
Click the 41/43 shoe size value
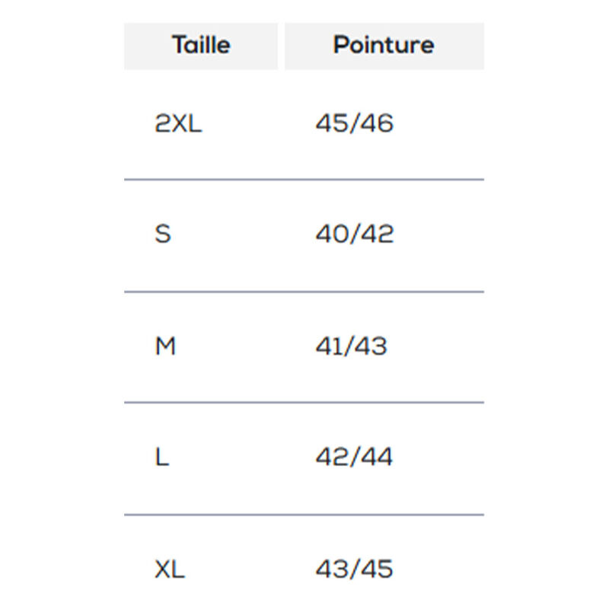pos(352,346)
